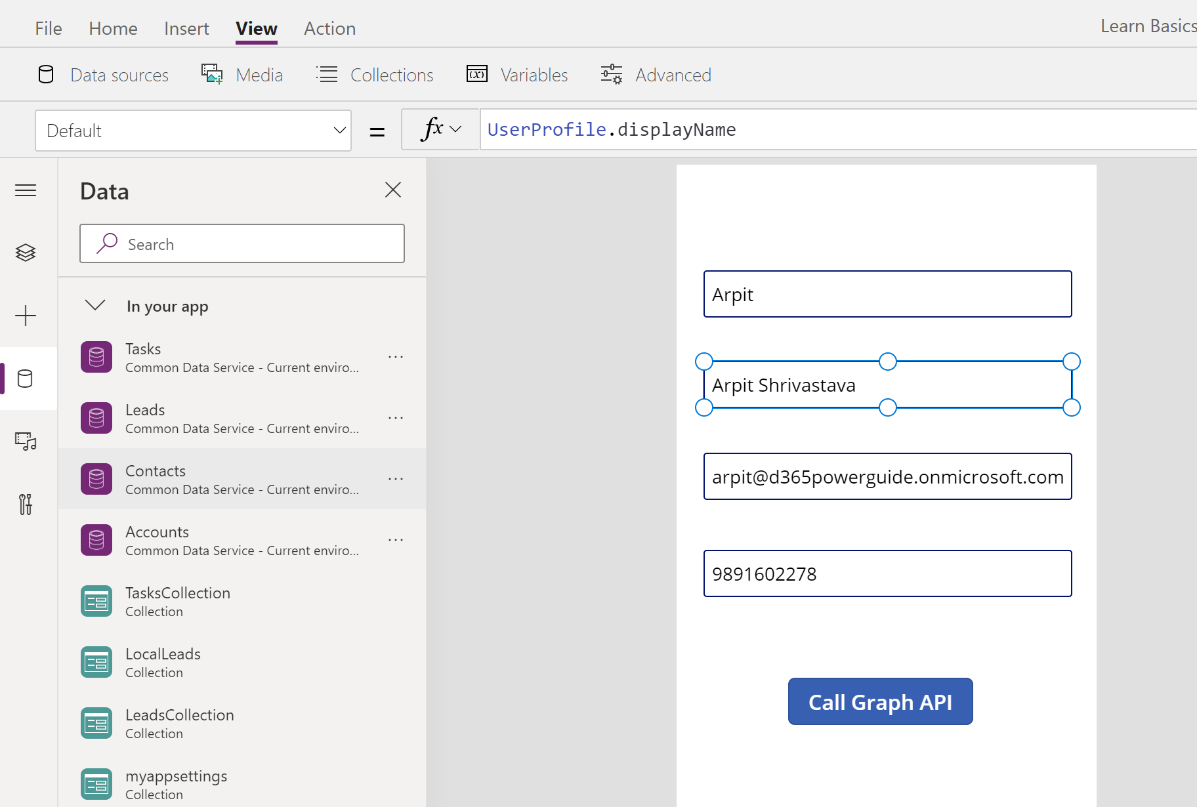Open options for the Contacts data source

click(x=396, y=479)
